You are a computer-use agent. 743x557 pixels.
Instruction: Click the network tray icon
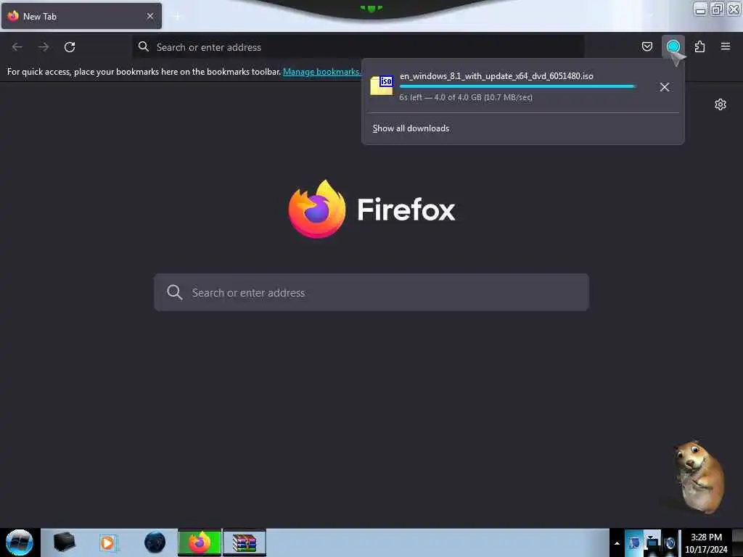pyautogui.click(x=652, y=543)
